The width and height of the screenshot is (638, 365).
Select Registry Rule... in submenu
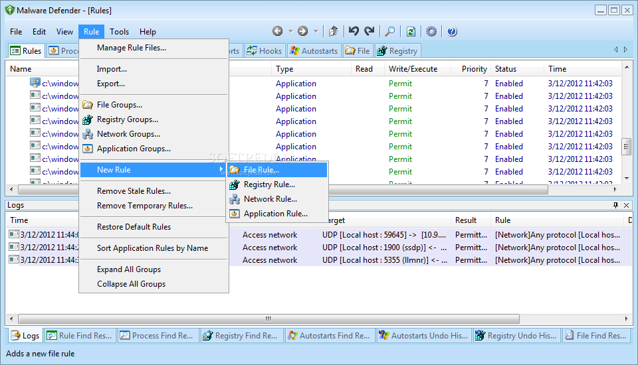[x=277, y=184]
